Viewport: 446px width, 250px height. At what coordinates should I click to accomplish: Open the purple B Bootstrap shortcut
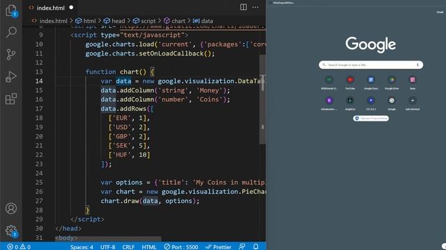tap(329, 103)
